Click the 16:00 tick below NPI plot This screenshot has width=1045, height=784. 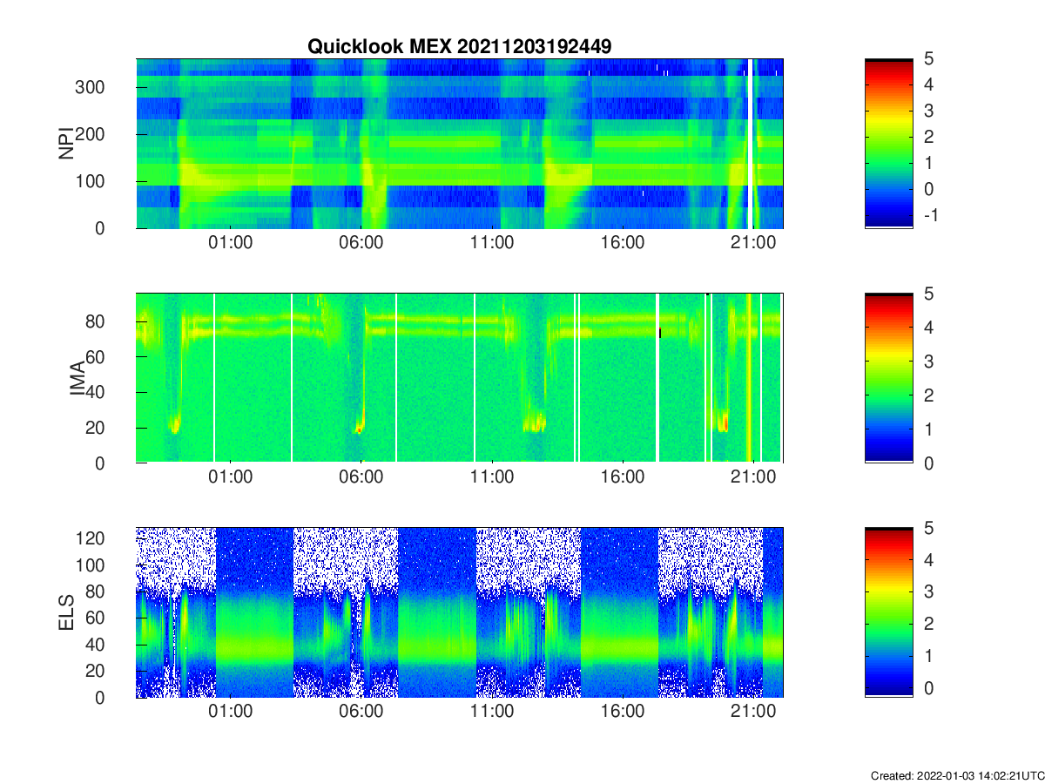point(623,243)
